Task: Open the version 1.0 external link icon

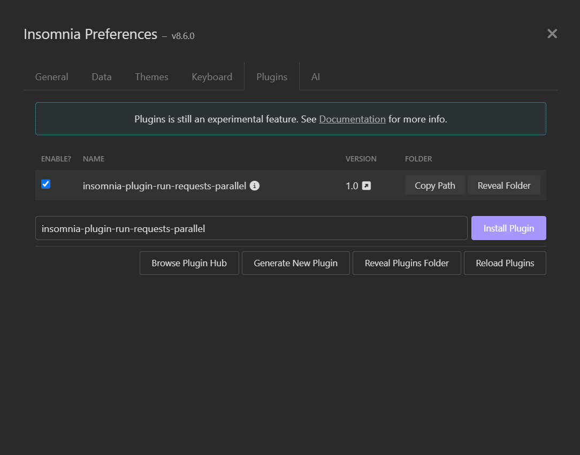Action: [366, 186]
